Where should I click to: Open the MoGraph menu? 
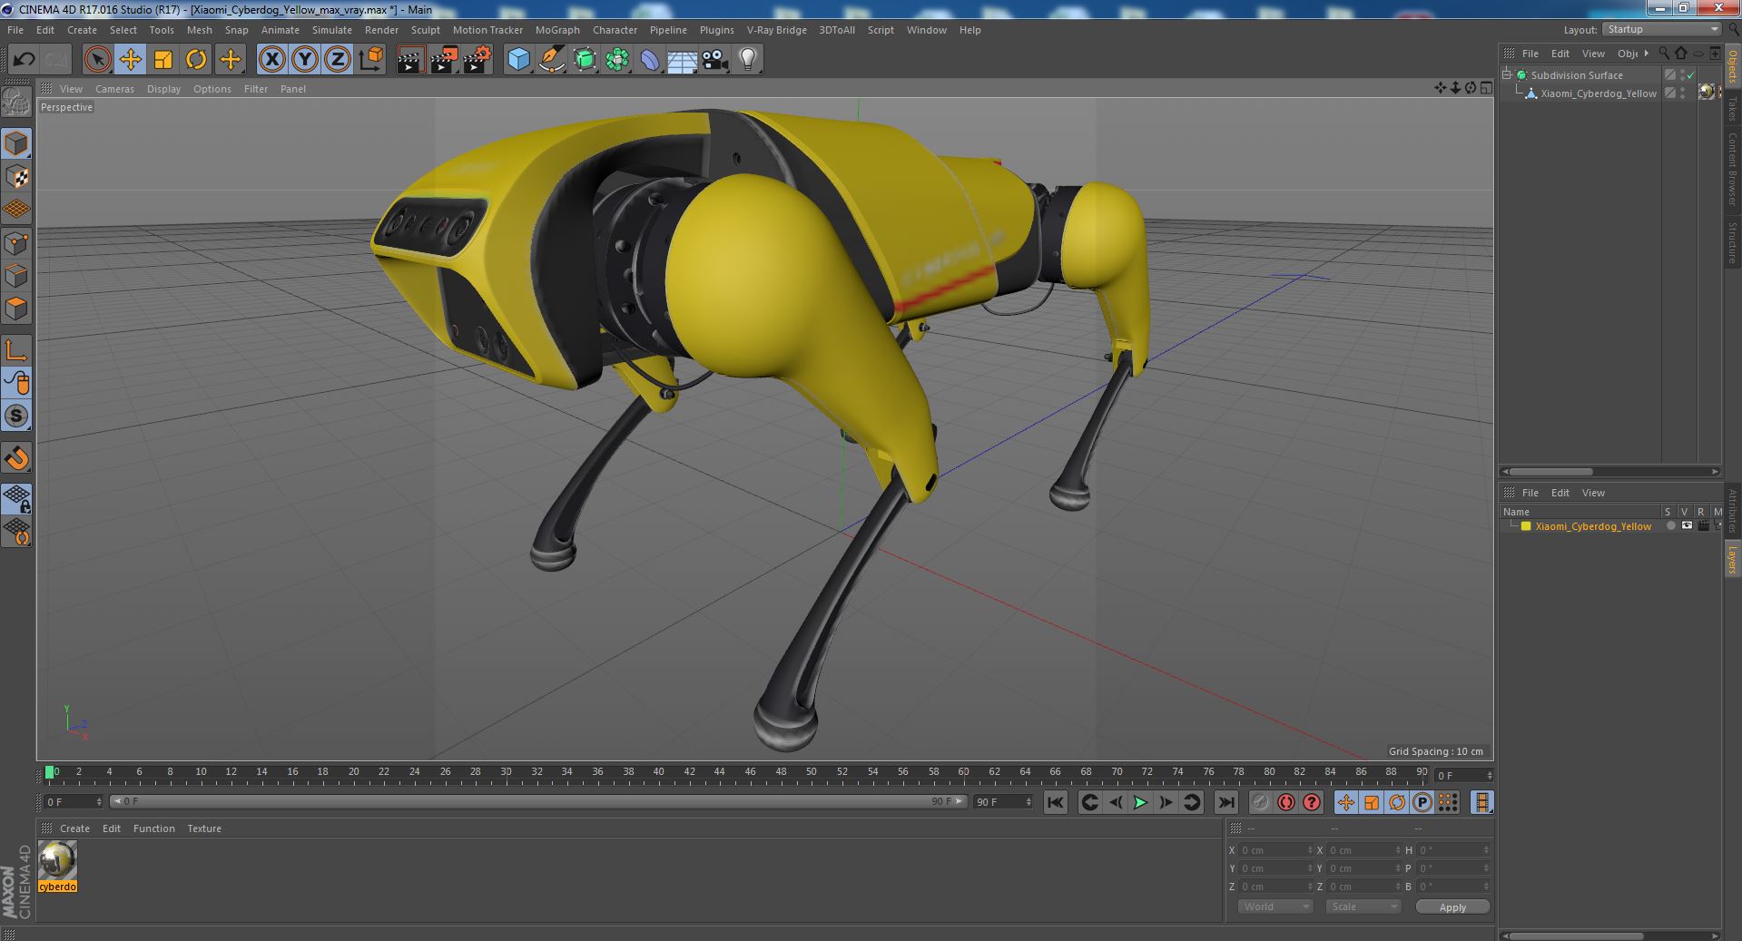(x=557, y=30)
